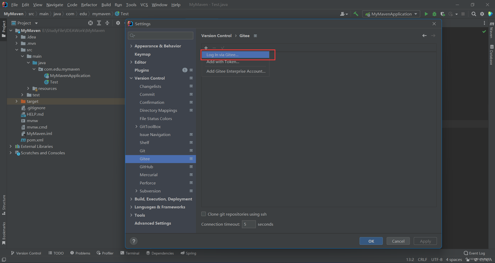This screenshot has height=263, width=495.
Task: Click Run with Coverage shield icon
Action: [443, 14]
